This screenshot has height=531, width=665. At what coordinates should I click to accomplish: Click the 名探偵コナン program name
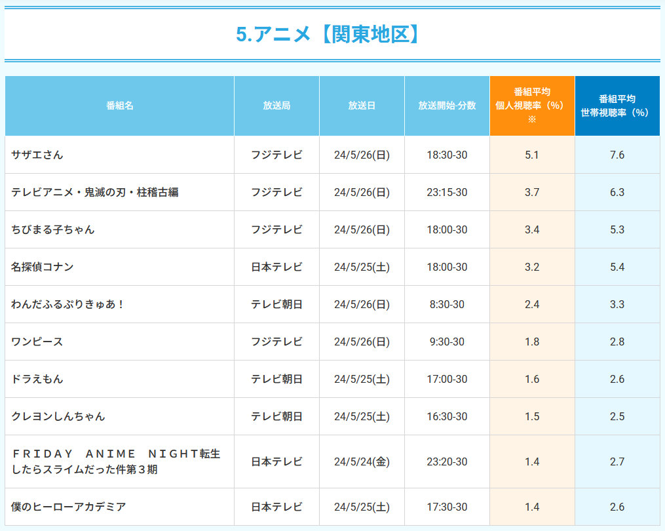[x=43, y=267]
